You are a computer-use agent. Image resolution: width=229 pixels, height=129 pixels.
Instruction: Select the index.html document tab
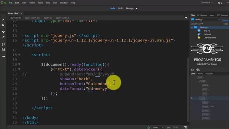click(14, 13)
